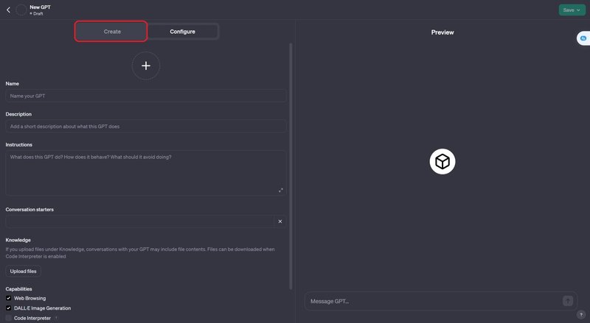Click the 'Capabilities' section label
Screen dimensions: 590x323
[19, 289]
